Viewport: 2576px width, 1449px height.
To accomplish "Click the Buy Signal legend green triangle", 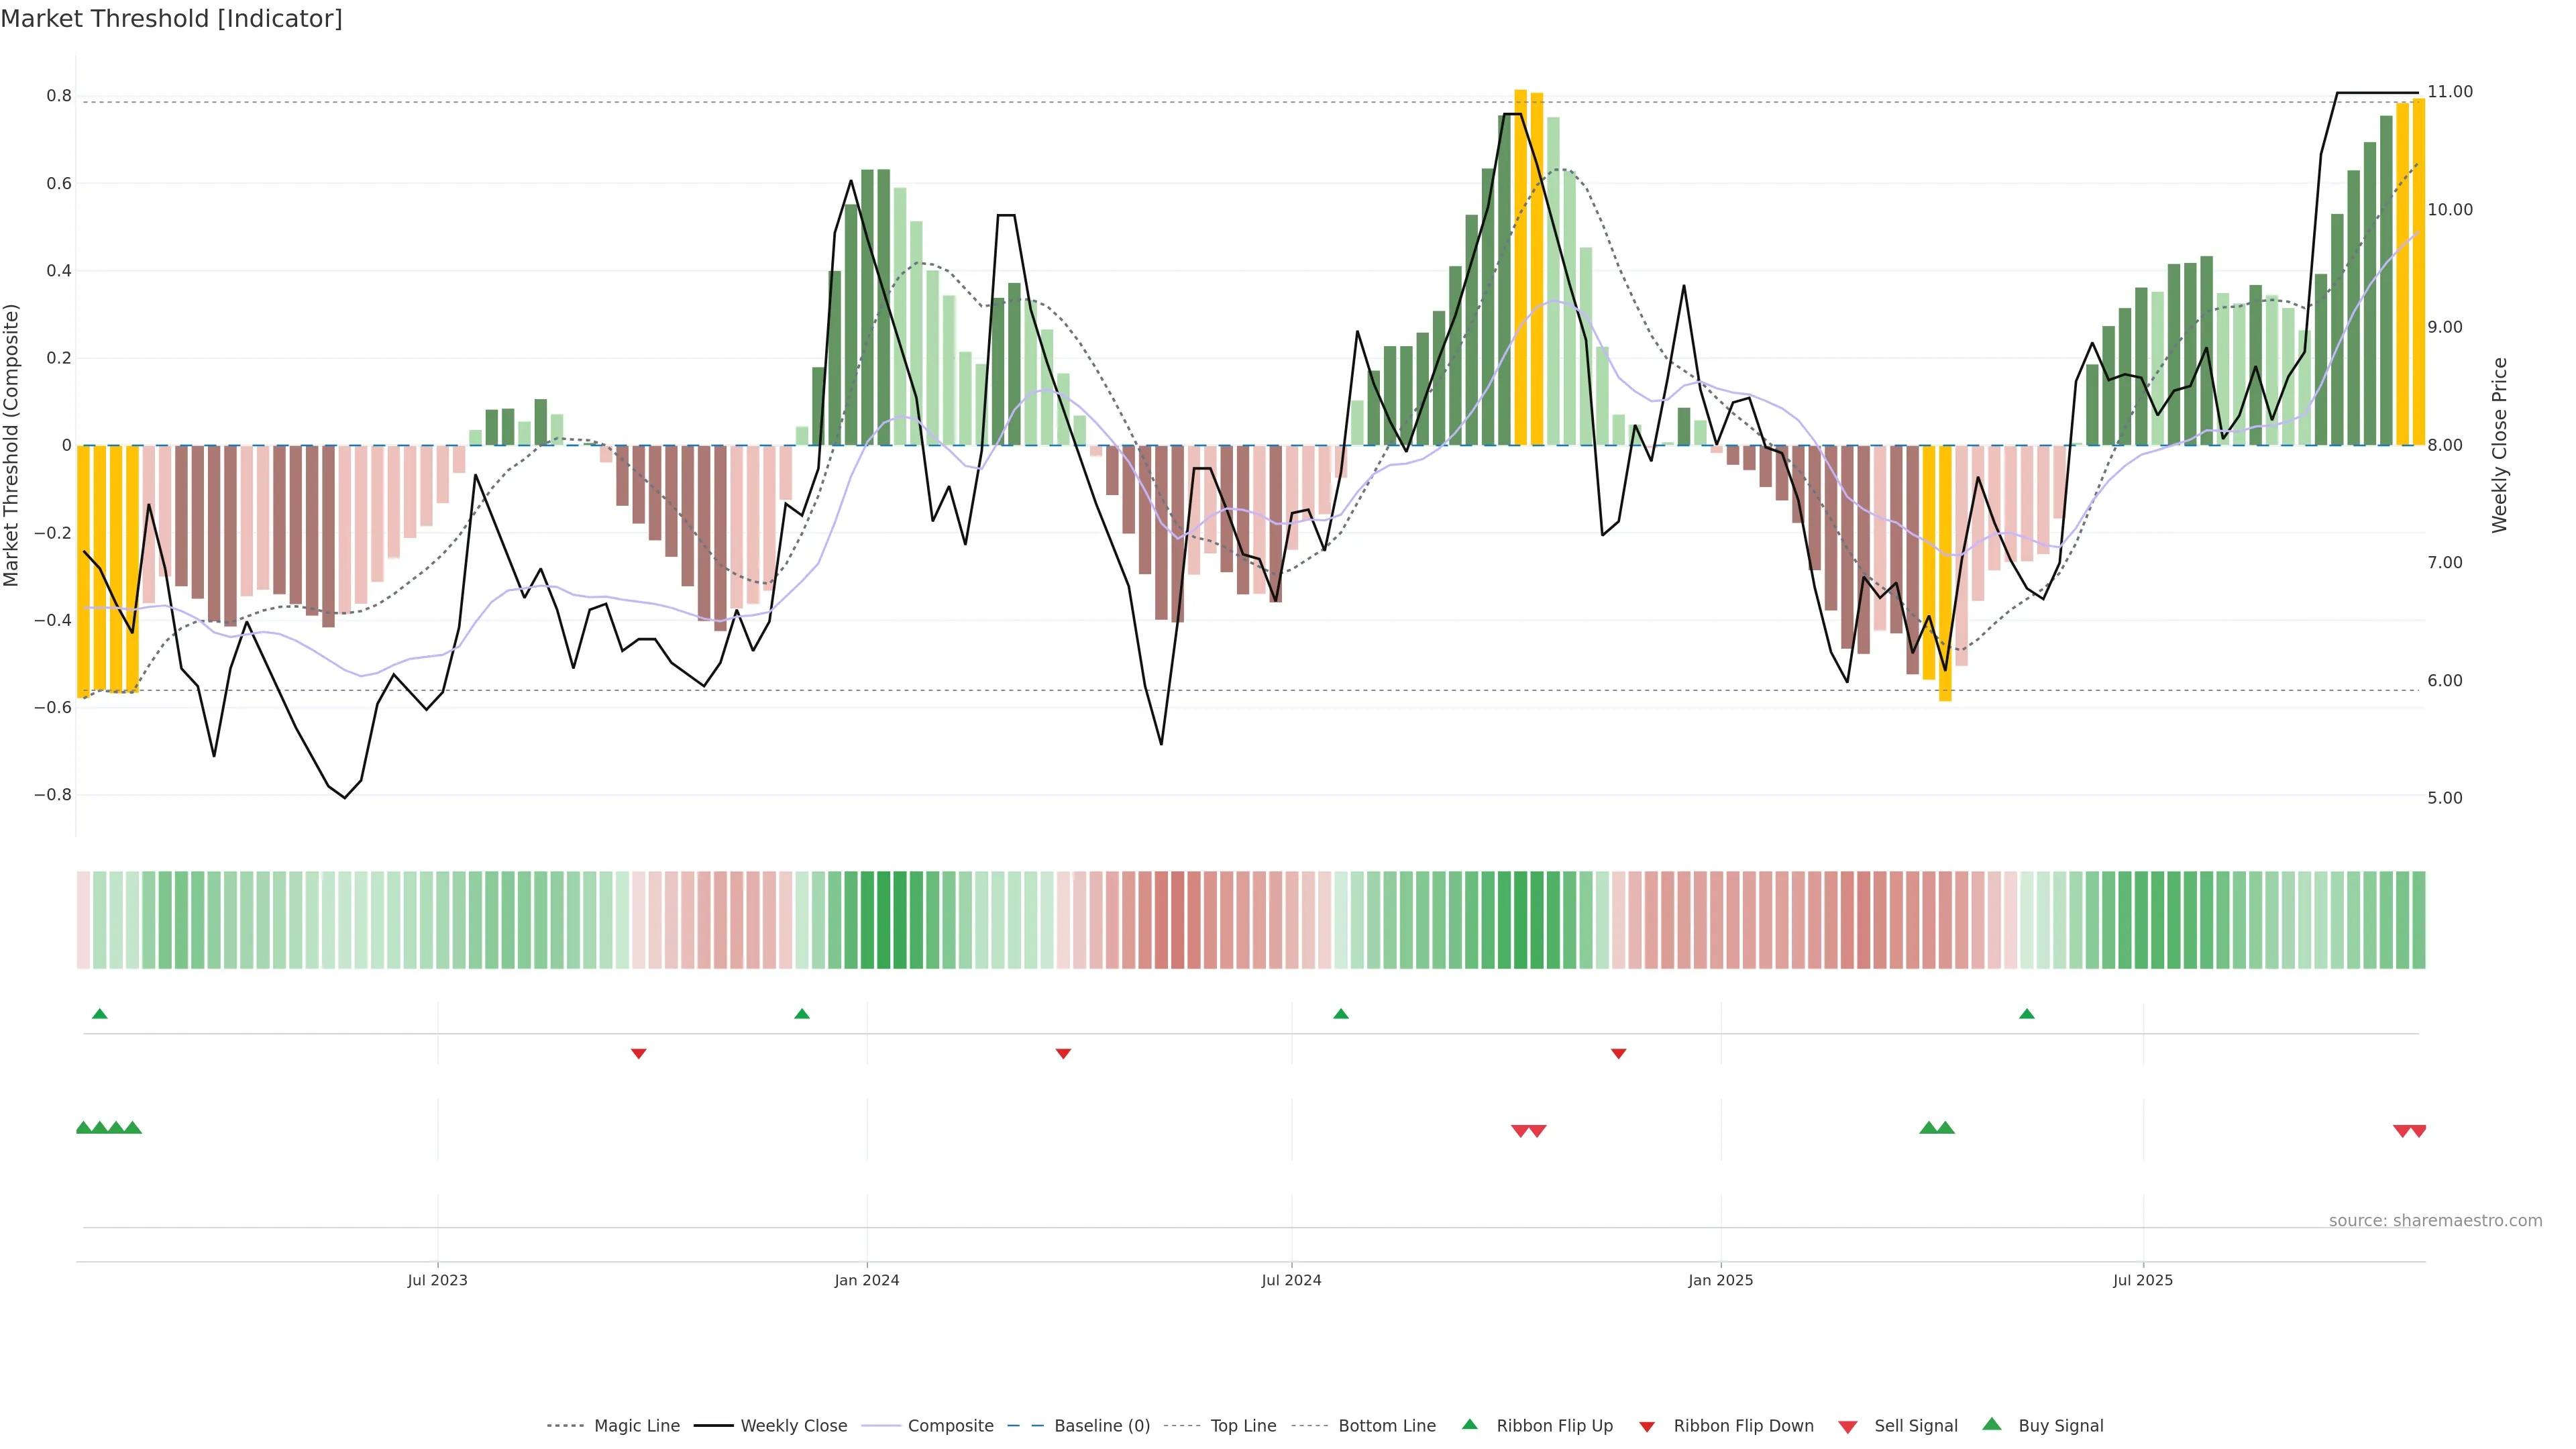I will (1991, 1424).
